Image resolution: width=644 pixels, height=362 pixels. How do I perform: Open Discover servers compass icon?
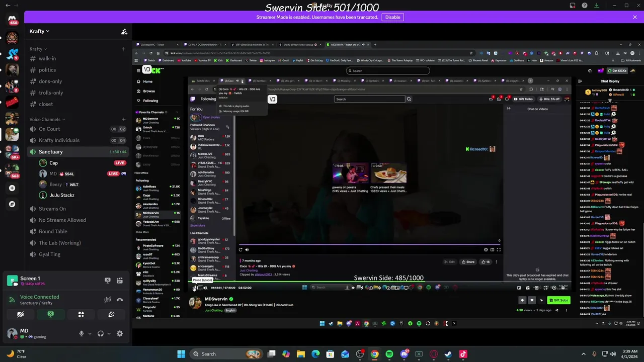click(x=12, y=204)
